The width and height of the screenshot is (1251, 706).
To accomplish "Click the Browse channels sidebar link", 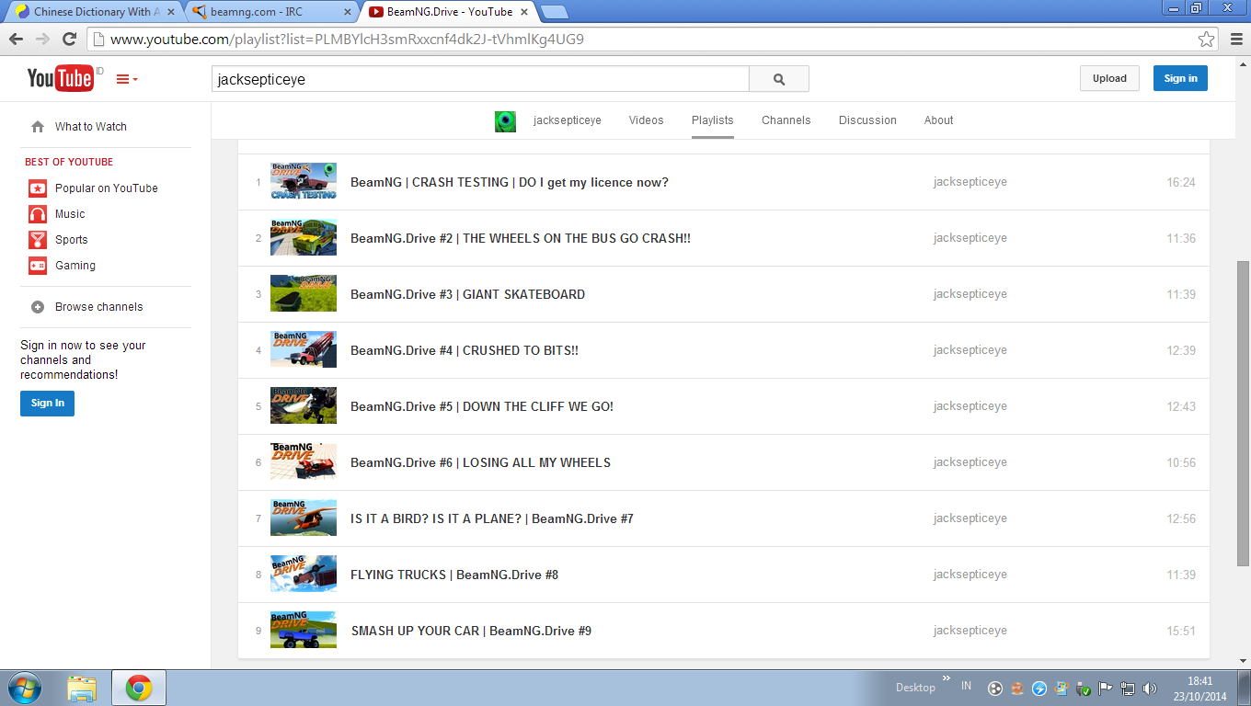I will pyautogui.click(x=99, y=307).
